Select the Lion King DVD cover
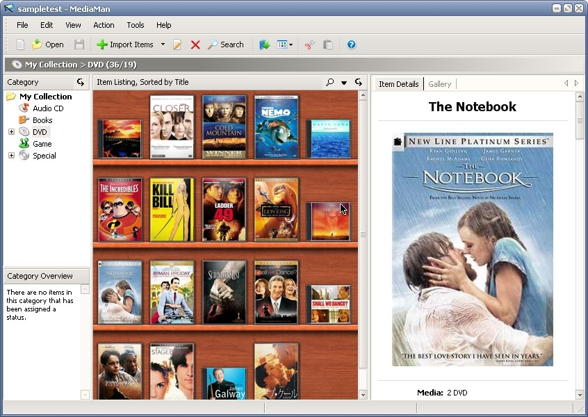 click(x=277, y=210)
